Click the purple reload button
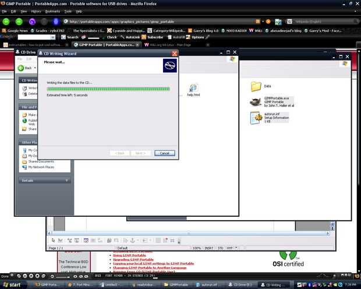This screenshot has height=289, width=361. (32, 22)
